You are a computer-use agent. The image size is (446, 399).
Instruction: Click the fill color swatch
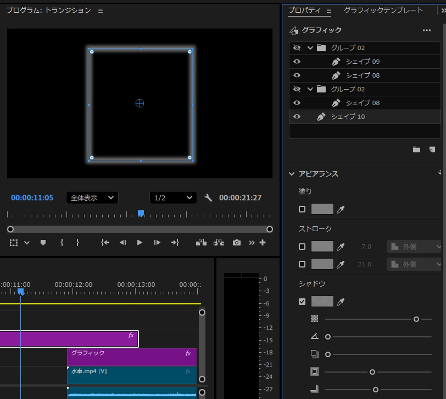pos(322,209)
